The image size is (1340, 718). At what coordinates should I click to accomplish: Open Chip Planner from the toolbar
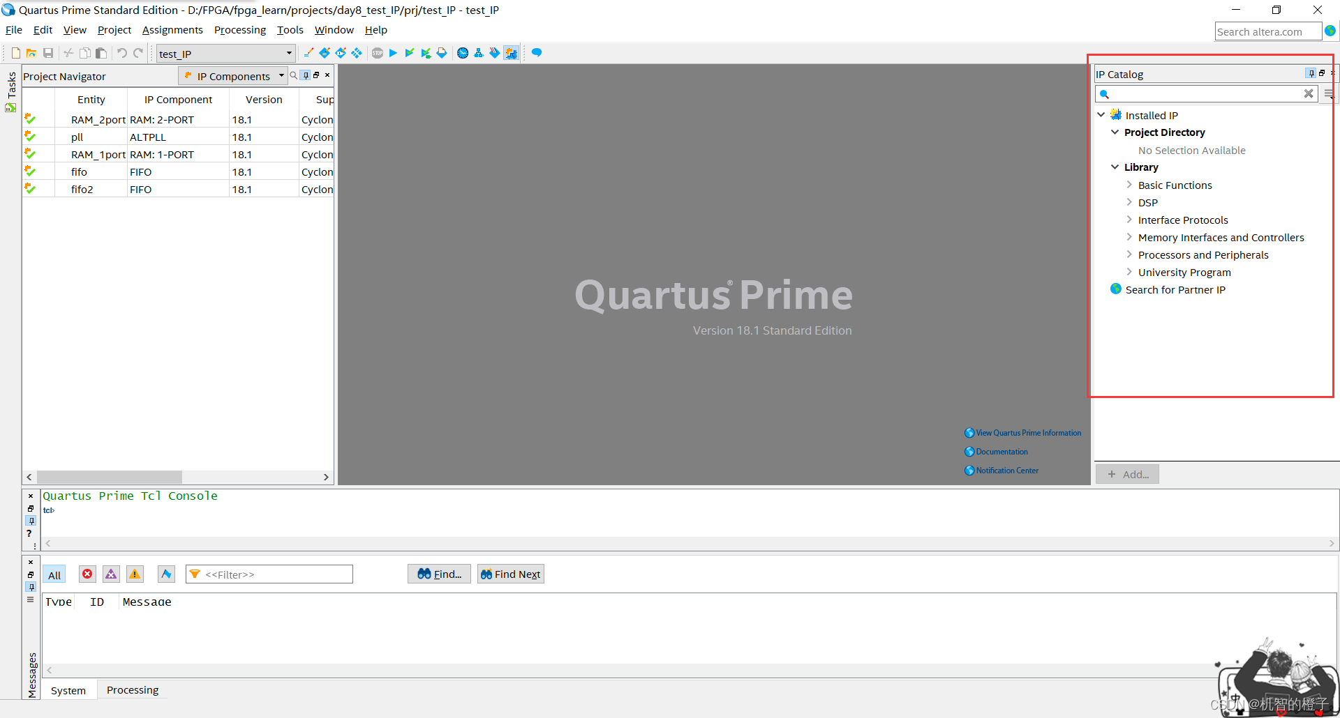pos(341,53)
